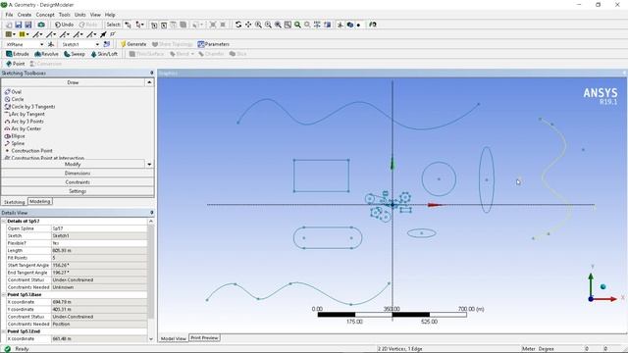Click the Flexible? value field
The width and height of the screenshot is (628, 353).
pyautogui.click(x=99, y=243)
